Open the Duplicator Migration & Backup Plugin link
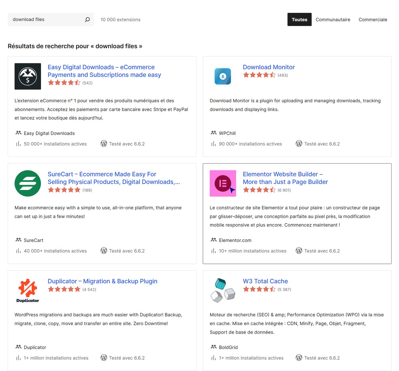 tap(102, 281)
